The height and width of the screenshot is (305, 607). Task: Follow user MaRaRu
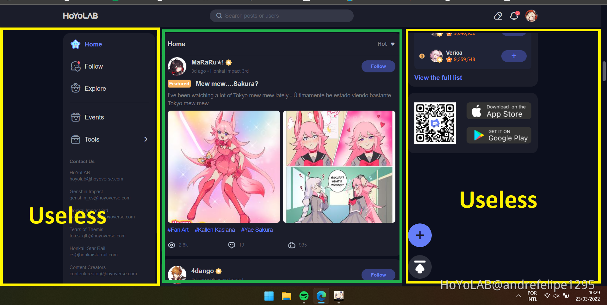click(x=378, y=66)
